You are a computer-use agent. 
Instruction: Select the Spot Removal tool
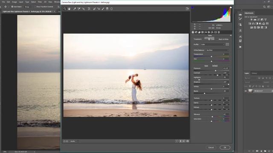[x=94, y=8]
